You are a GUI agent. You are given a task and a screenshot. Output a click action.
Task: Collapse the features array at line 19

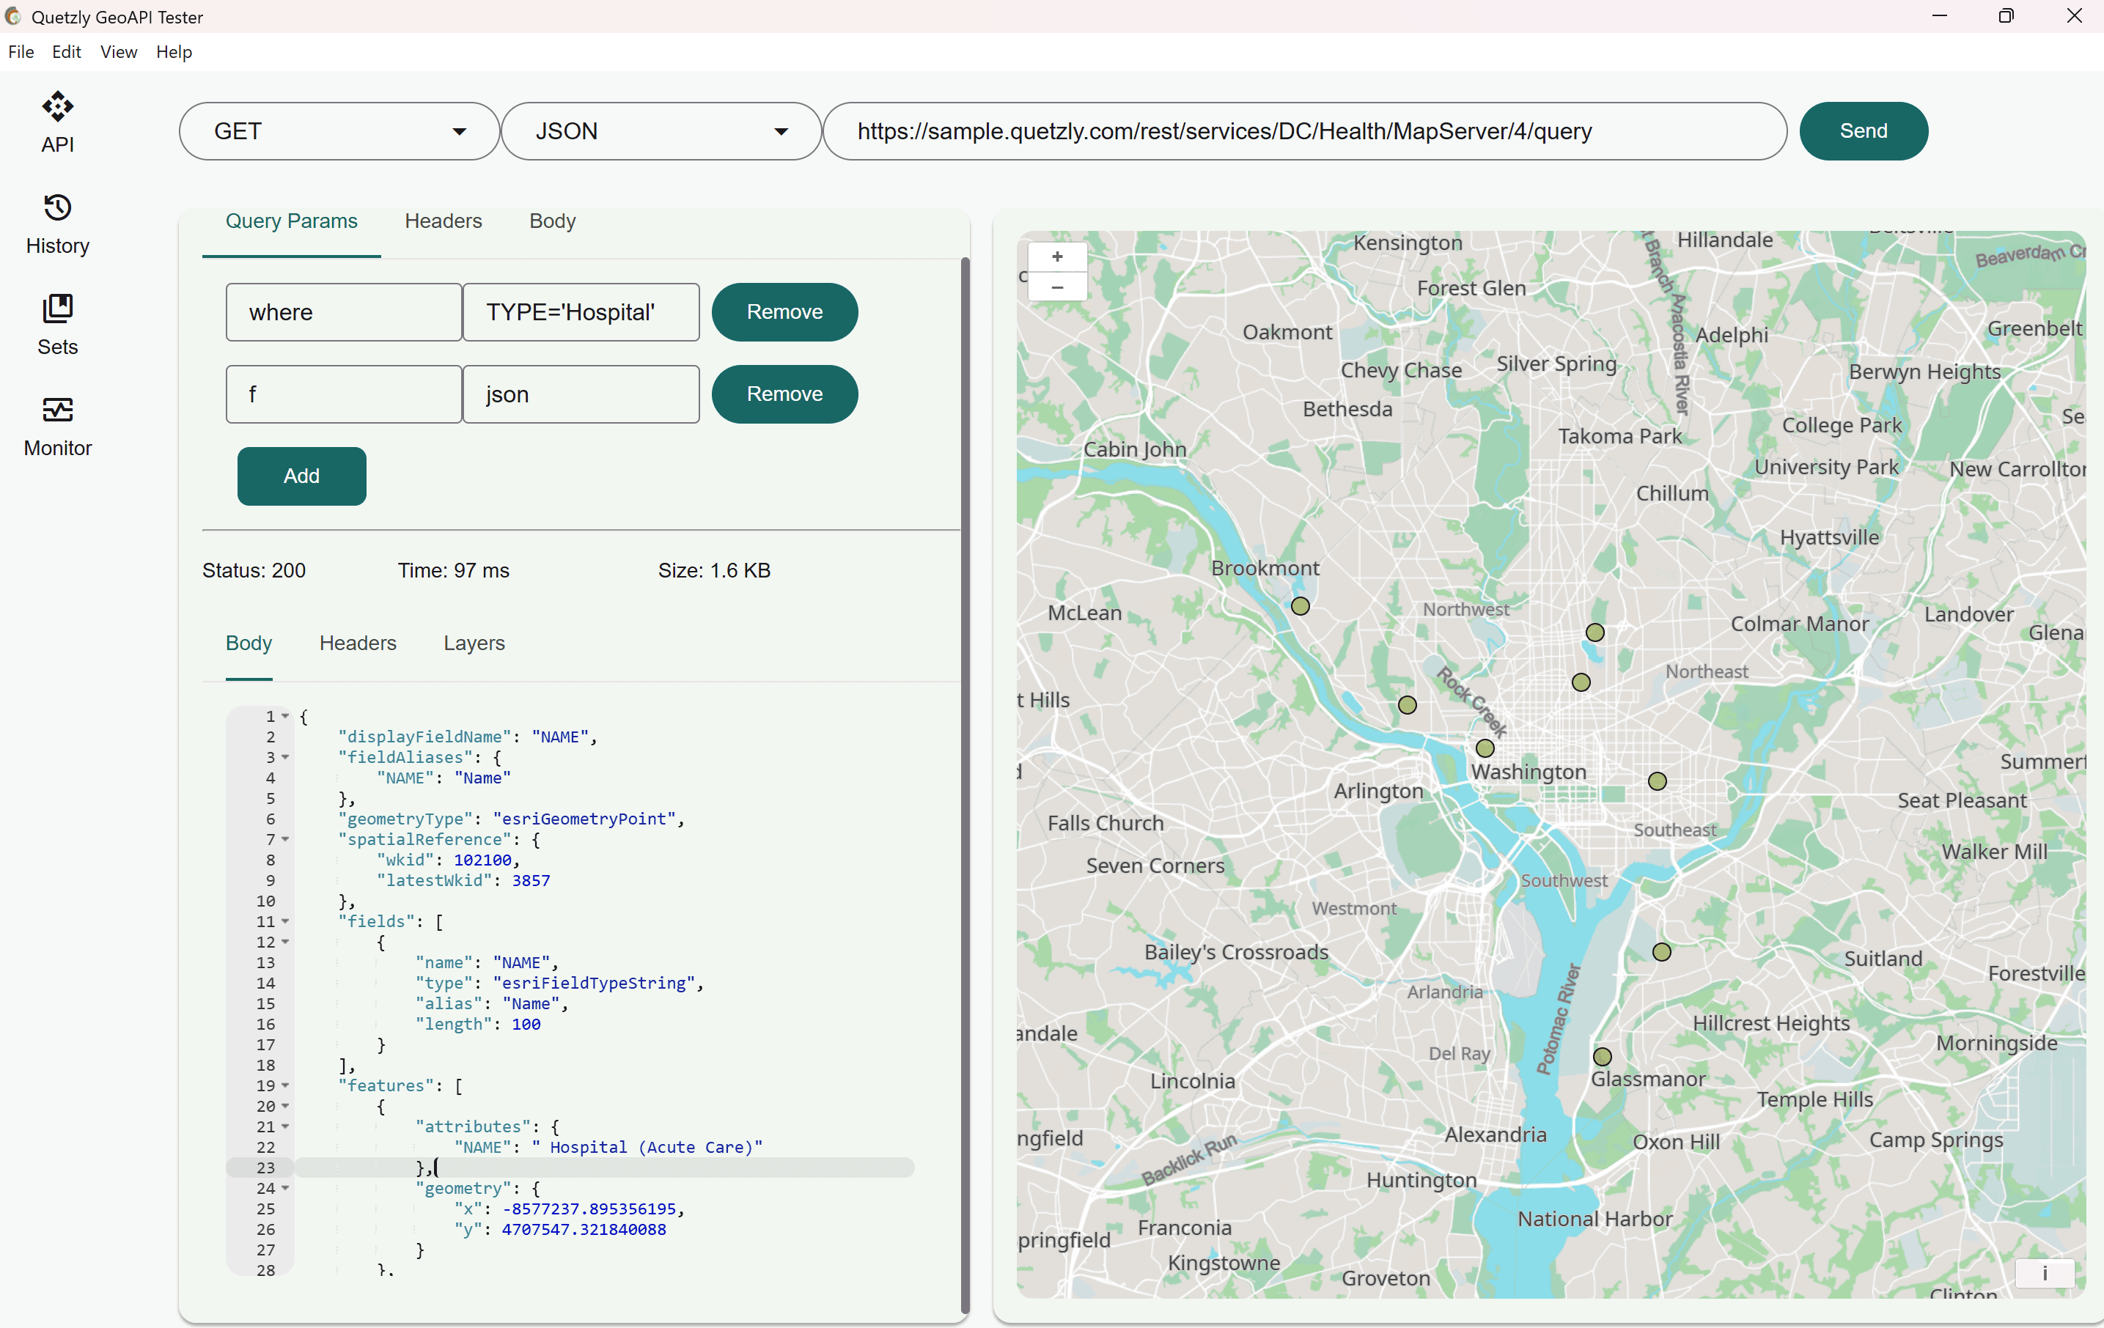tap(285, 1086)
